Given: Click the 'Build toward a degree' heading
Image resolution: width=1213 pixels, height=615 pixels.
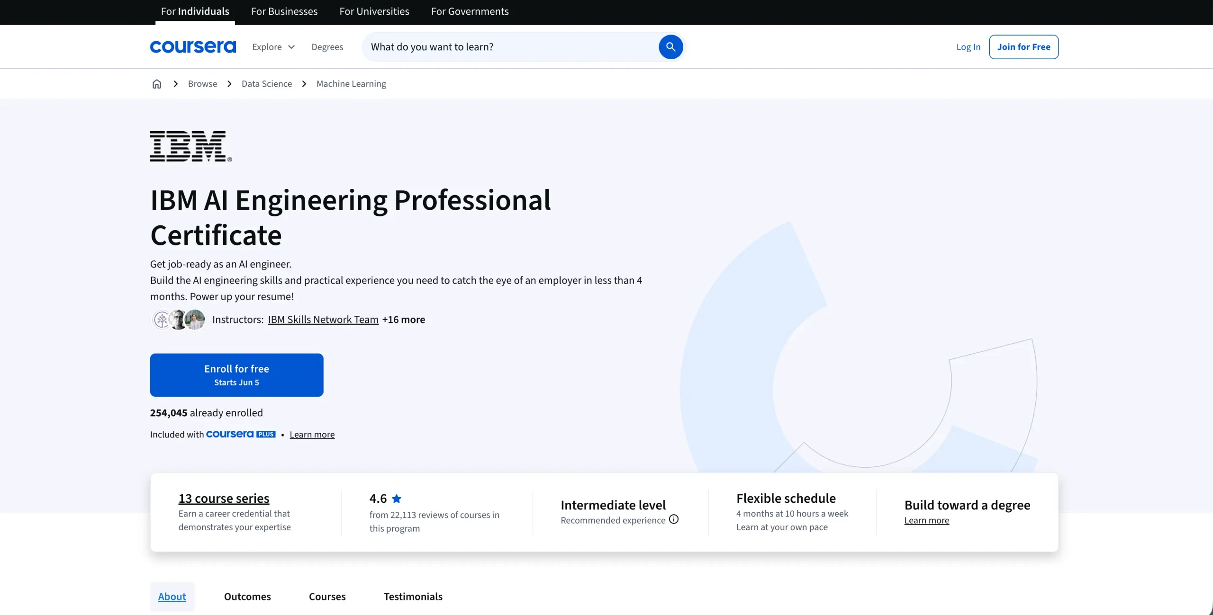Looking at the screenshot, I should [968, 505].
